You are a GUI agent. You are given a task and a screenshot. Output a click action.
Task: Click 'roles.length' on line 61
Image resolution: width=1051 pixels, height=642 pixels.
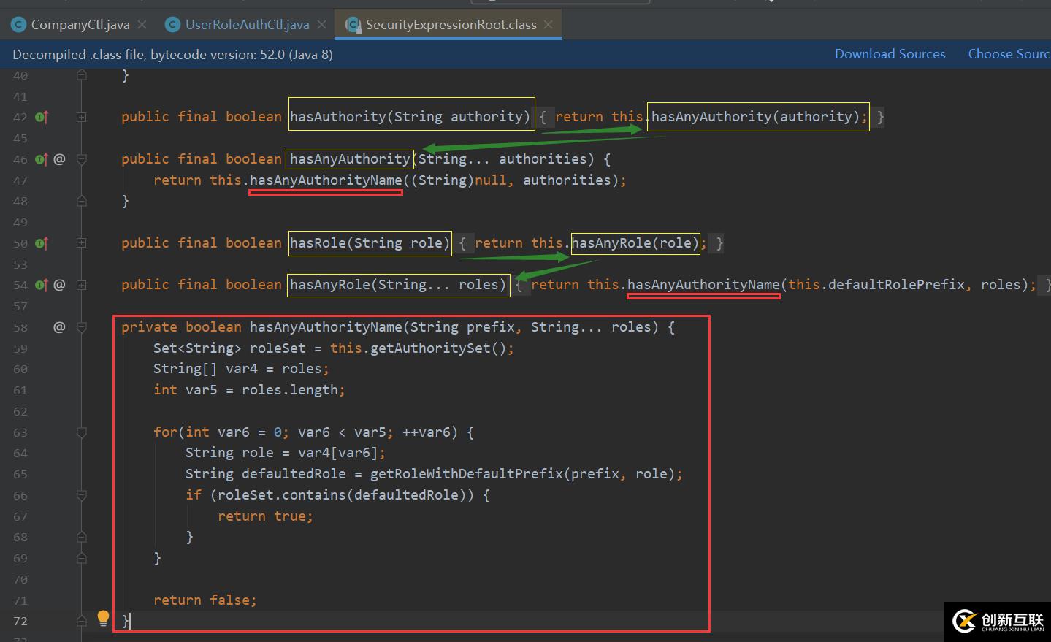point(290,390)
